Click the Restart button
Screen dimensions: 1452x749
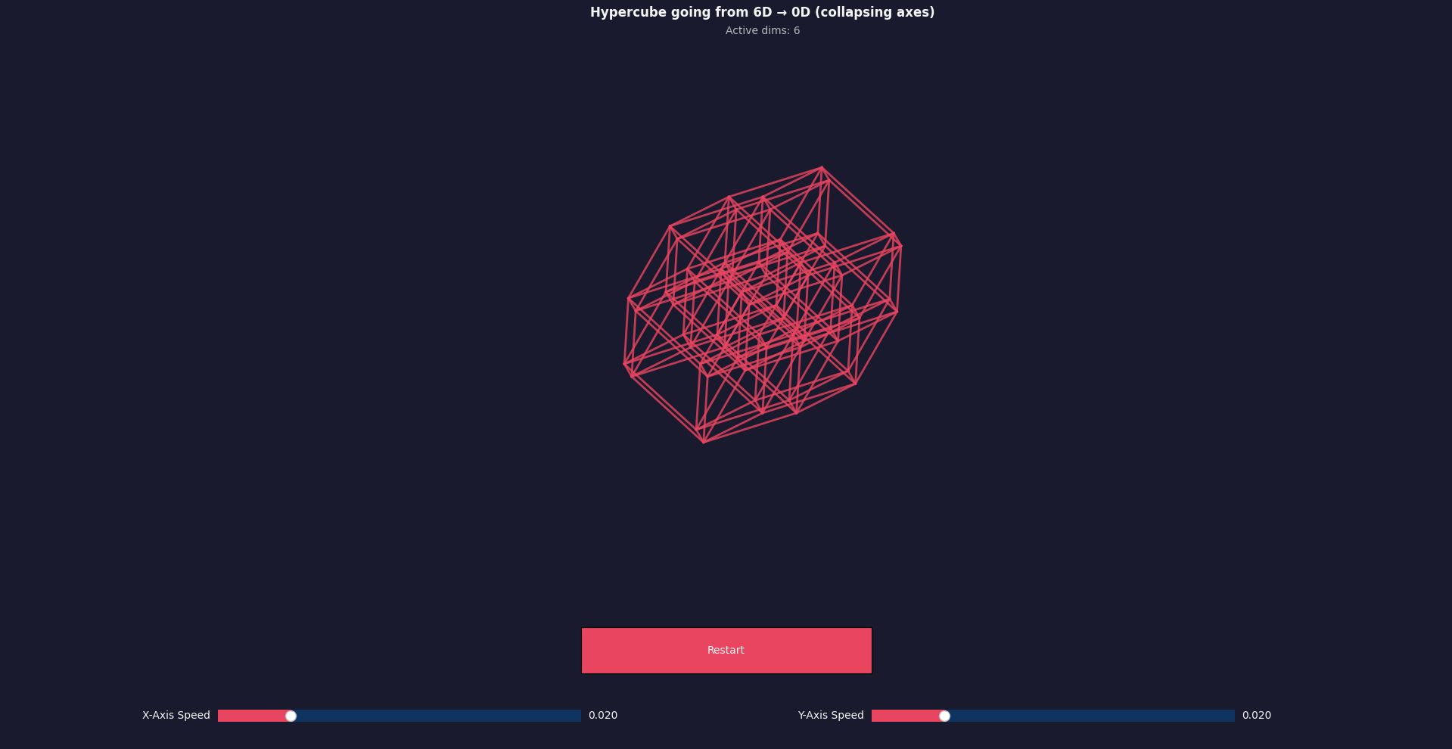tap(726, 650)
